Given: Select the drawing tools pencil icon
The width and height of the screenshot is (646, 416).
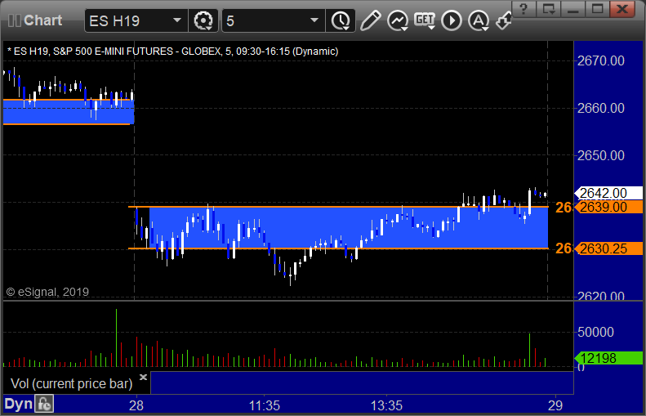Looking at the screenshot, I should (x=370, y=20).
